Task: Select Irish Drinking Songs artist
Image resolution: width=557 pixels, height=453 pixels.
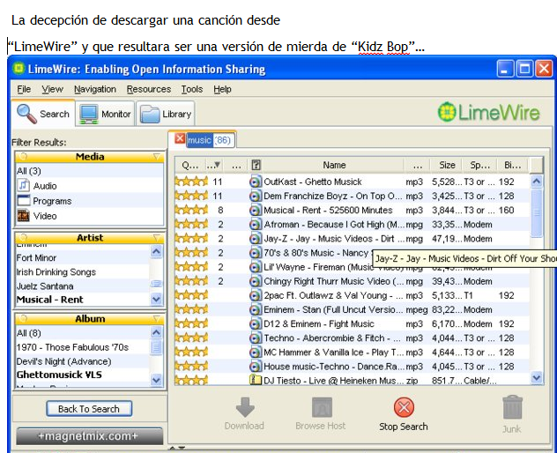Action: [56, 271]
